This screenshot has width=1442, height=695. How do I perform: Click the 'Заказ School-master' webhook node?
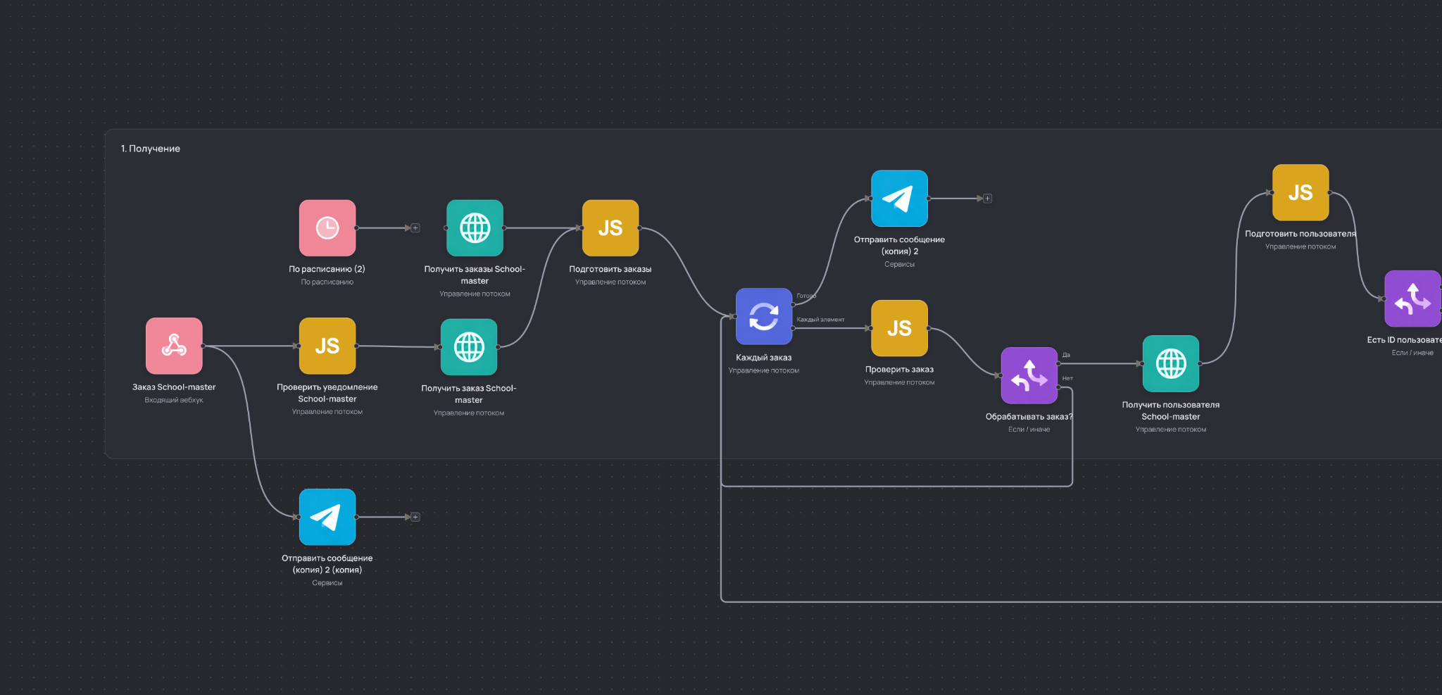pos(174,346)
